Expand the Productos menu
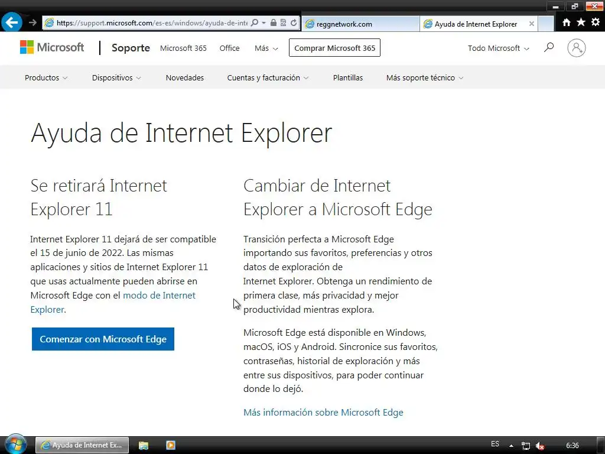 pos(46,77)
